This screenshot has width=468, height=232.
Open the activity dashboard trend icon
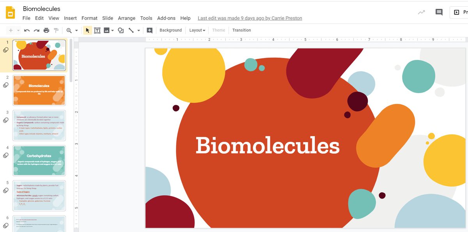(422, 12)
